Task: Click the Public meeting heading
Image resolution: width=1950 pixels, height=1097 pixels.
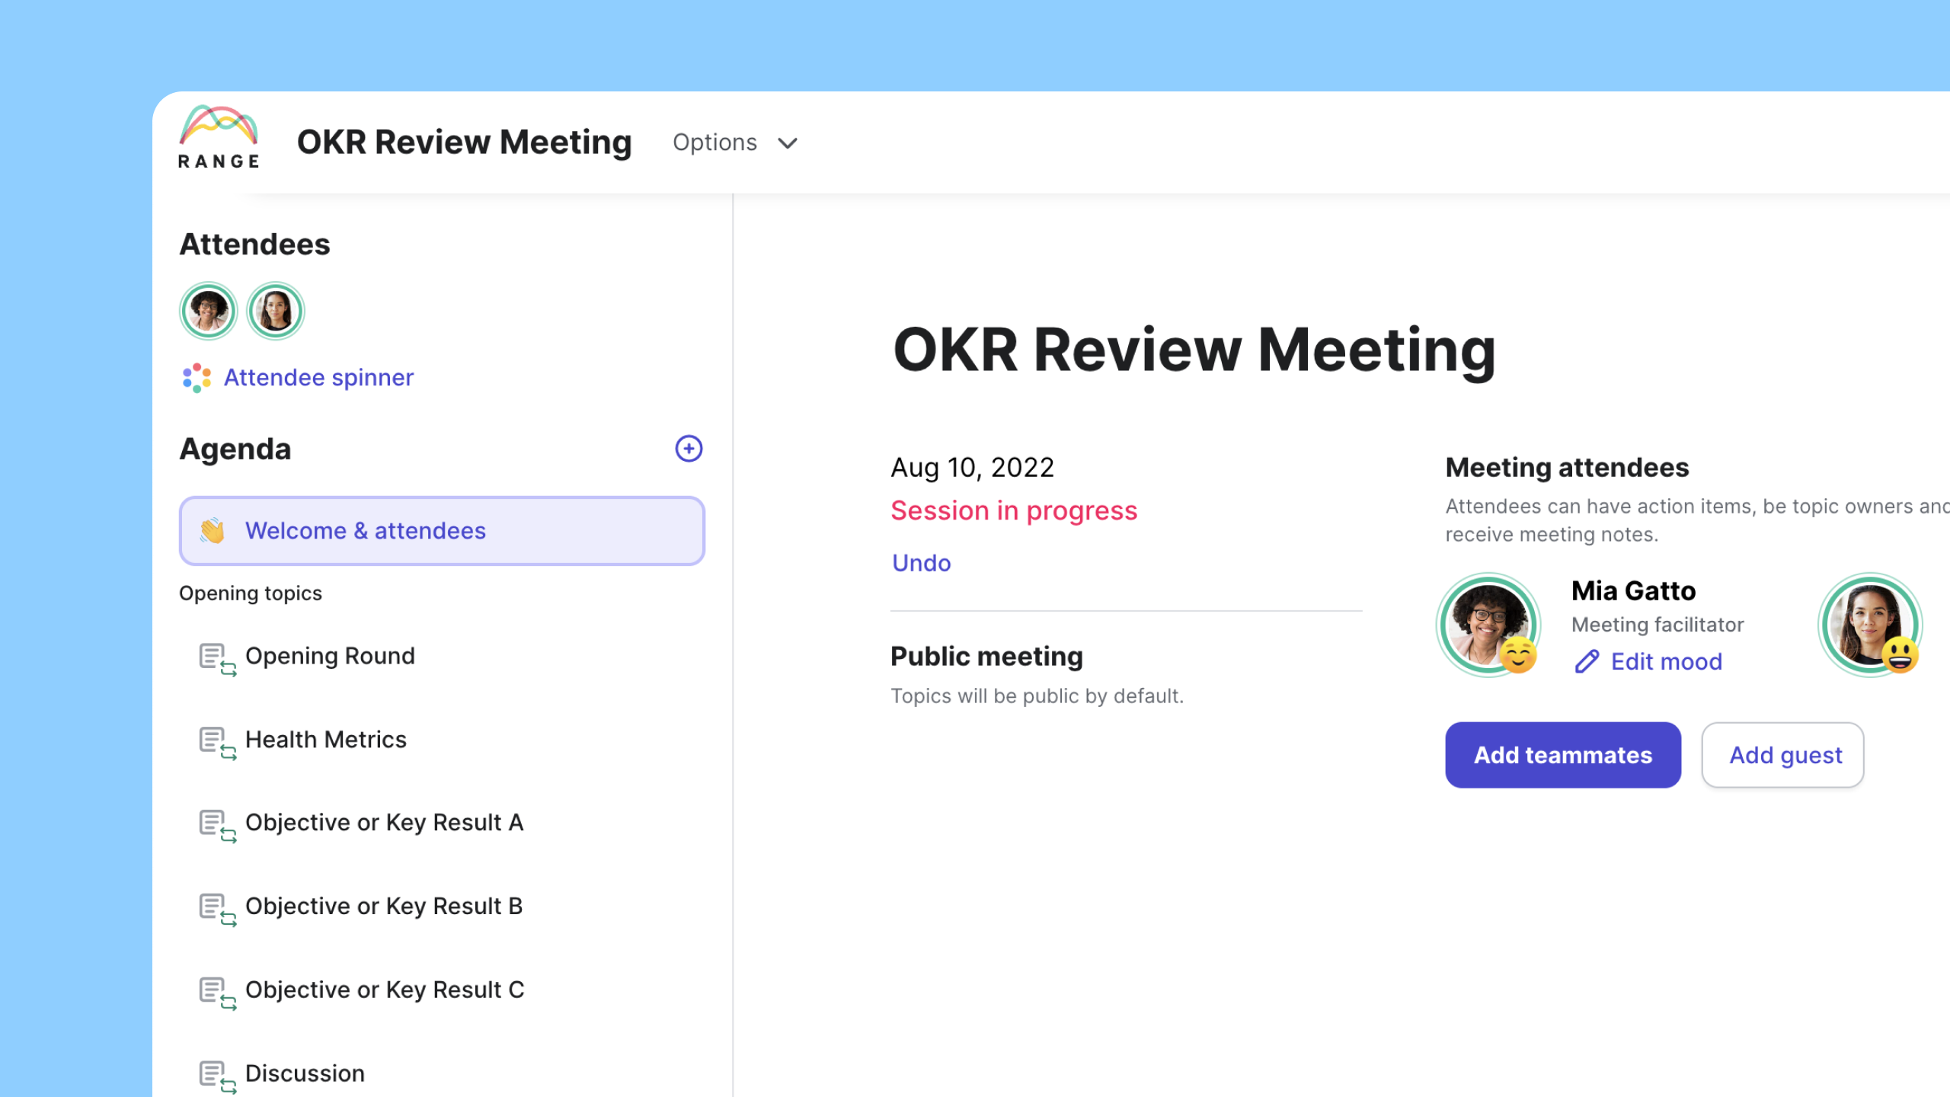Action: point(986,656)
